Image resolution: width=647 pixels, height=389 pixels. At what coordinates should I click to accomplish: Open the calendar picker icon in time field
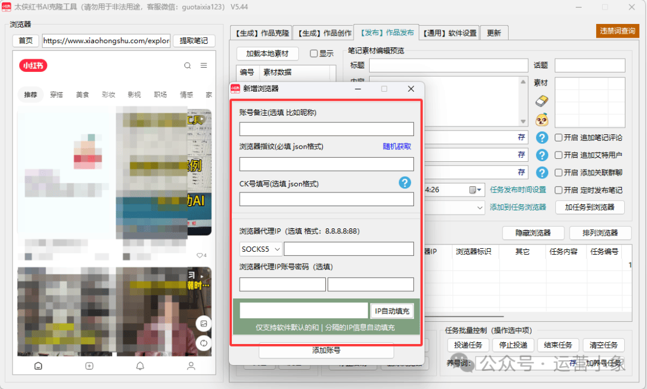click(473, 190)
